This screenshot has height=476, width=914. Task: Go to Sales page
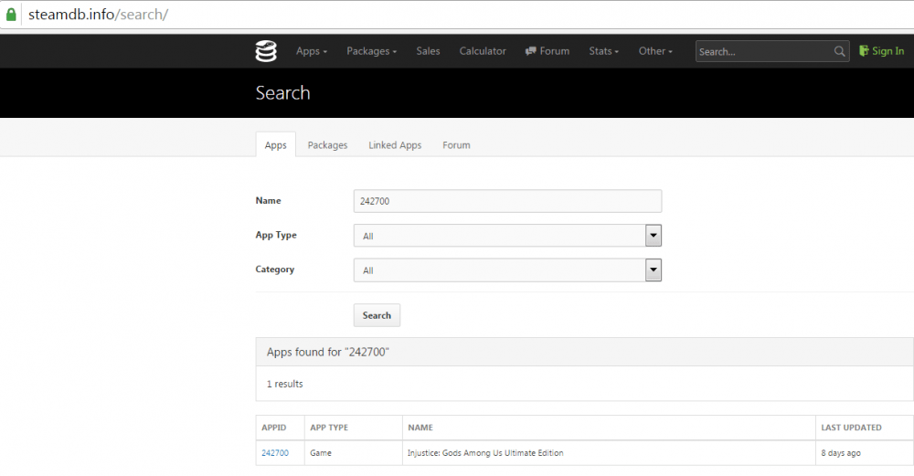pos(428,51)
